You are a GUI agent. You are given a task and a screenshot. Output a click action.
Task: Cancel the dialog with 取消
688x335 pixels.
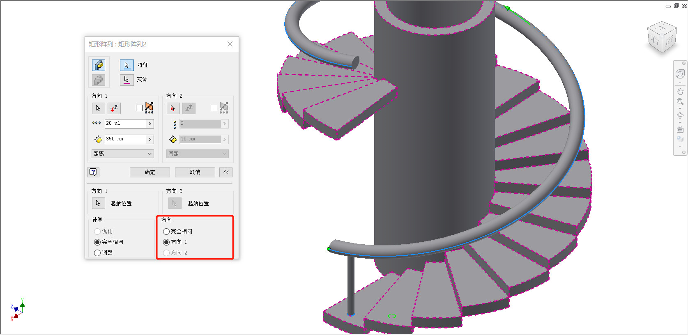point(195,172)
